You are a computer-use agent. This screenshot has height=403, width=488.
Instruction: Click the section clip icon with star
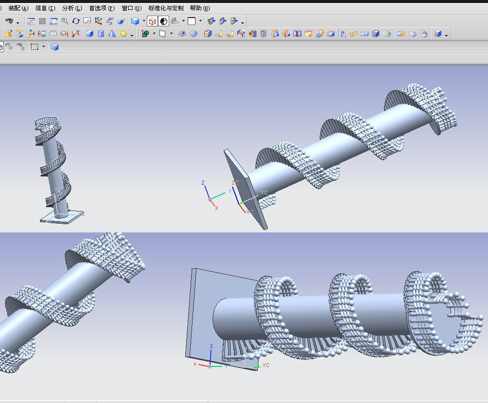tap(234, 21)
